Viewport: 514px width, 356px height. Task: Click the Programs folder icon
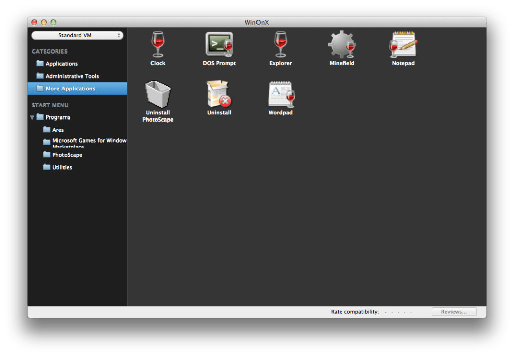click(40, 117)
